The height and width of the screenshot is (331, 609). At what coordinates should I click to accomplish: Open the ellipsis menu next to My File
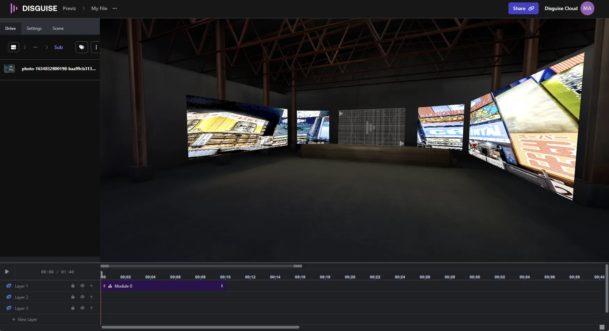point(115,8)
